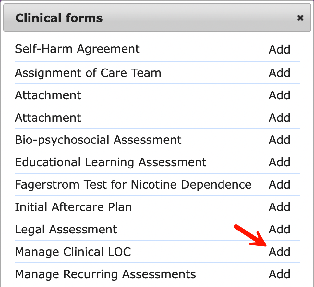This screenshot has width=314, height=287.
Task: Click the Educational Learning Assessment label
Action: click(x=110, y=162)
